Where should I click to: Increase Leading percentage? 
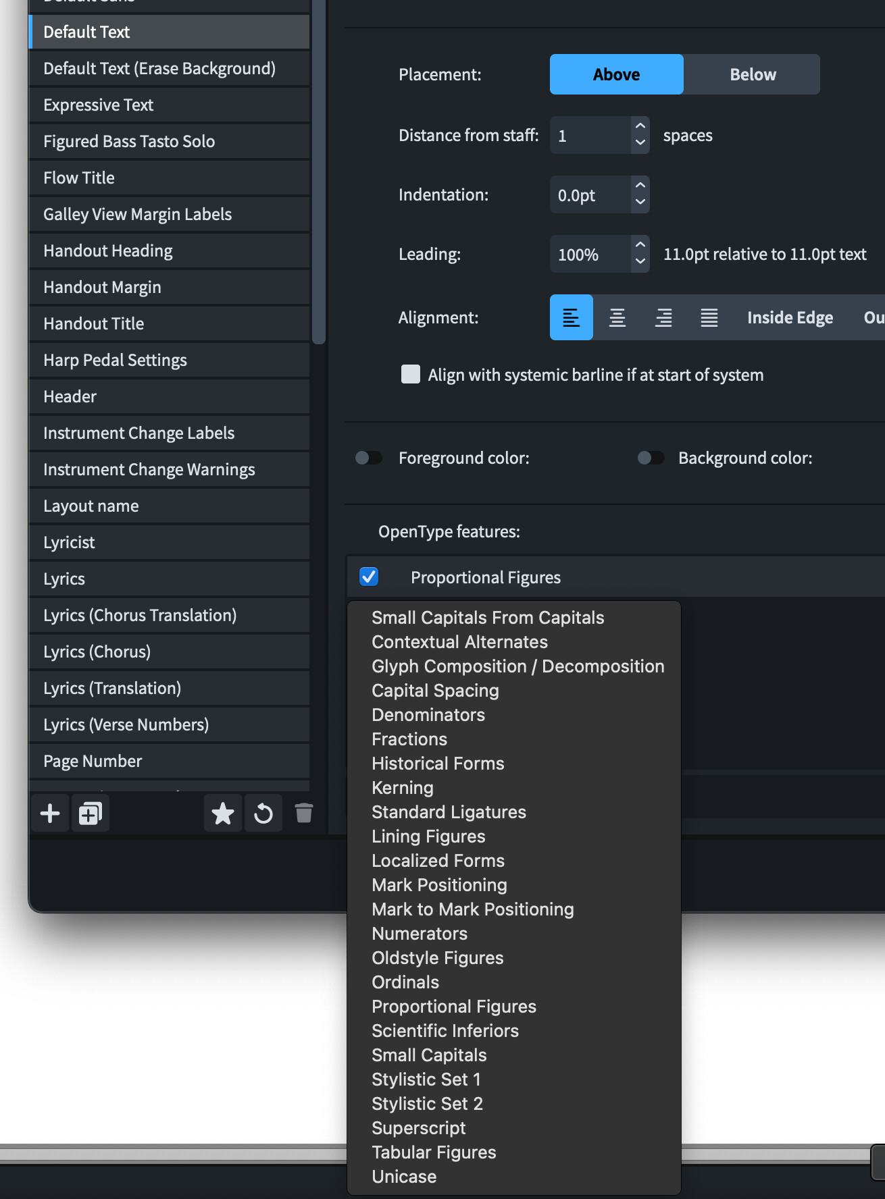pyautogui.click(x=640, y=245)
